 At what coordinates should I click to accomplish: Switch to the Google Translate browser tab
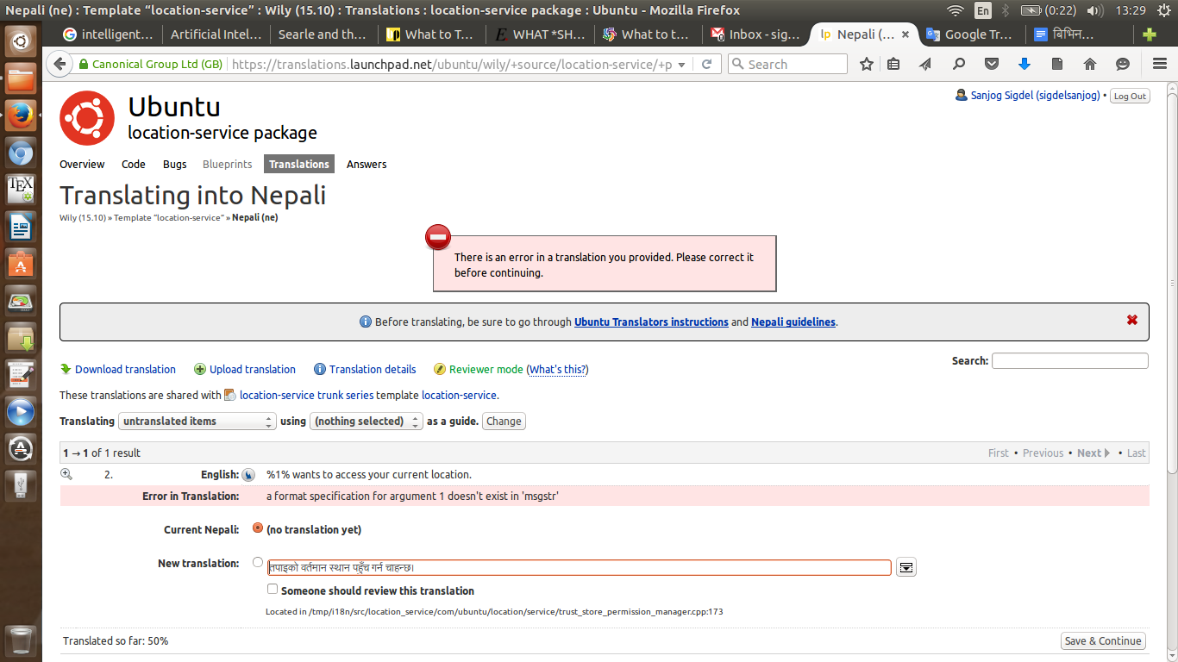[x=972, y=34]
